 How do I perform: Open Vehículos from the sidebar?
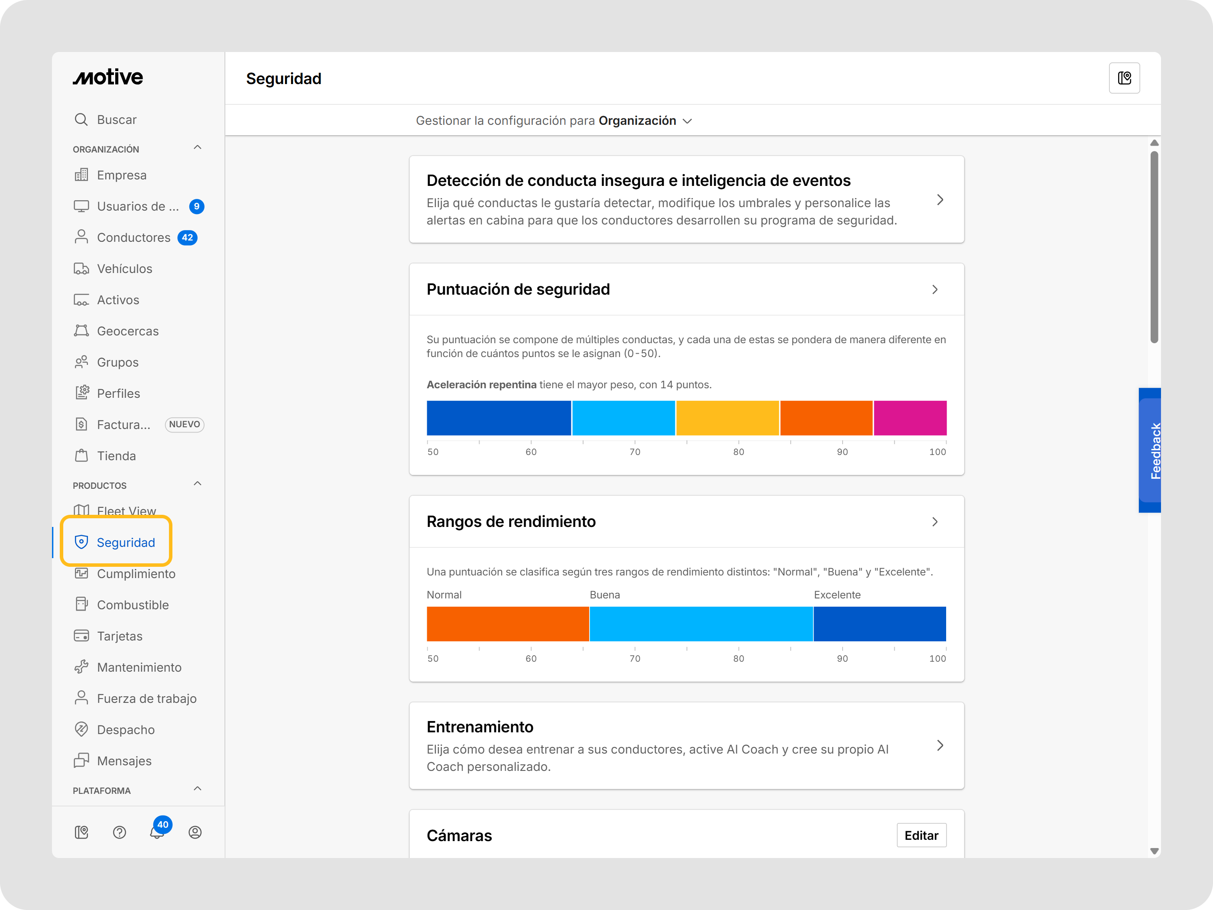(x=124, y=269)
